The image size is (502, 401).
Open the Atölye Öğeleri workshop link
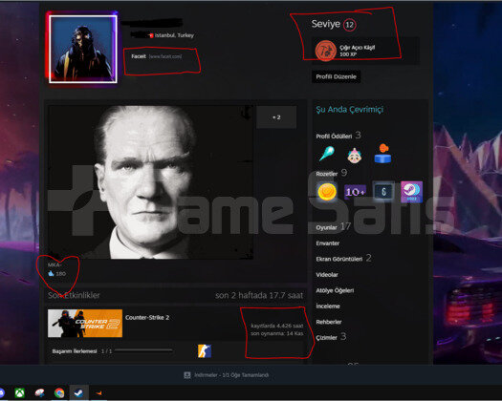tap(335, 290)
